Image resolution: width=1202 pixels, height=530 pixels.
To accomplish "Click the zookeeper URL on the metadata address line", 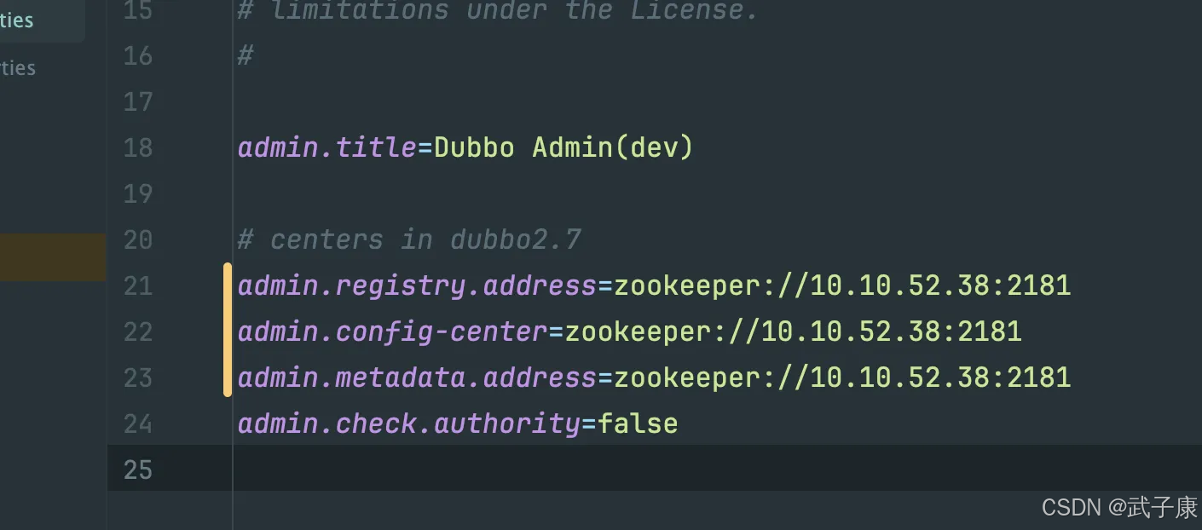I will 842,377.
